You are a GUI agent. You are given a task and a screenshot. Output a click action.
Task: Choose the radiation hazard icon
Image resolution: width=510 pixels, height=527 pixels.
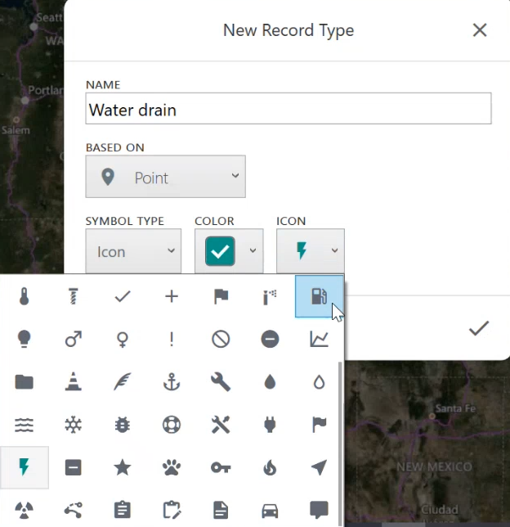25,510
